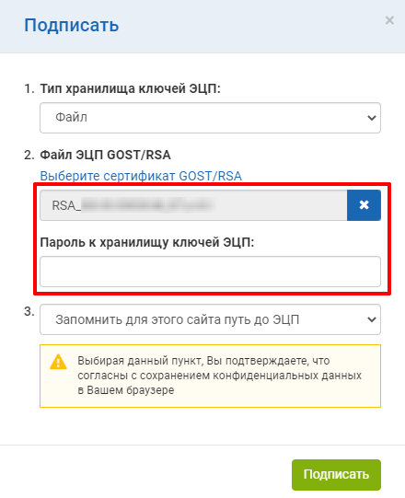405x498 pixels.
Task: Click the yellow warning triangle icon
Action: click(x=58, y=362)
